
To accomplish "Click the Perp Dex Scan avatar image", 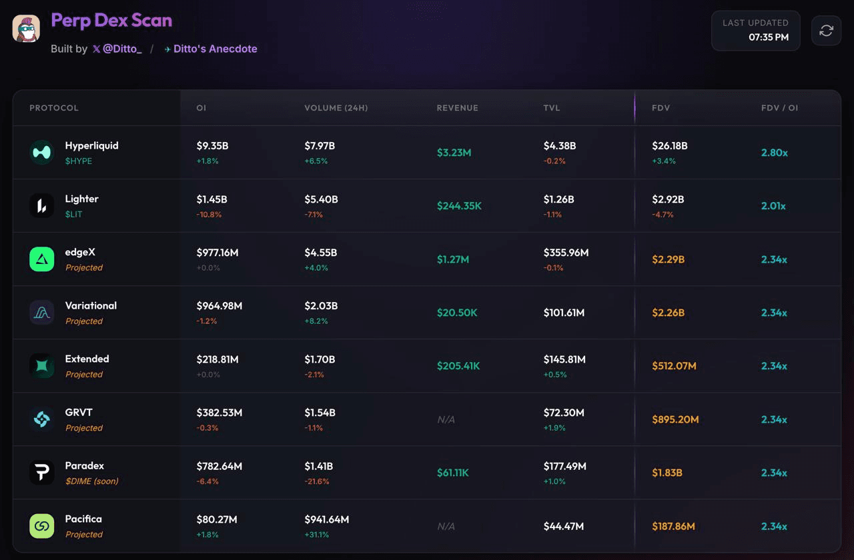I will point(26,29).
